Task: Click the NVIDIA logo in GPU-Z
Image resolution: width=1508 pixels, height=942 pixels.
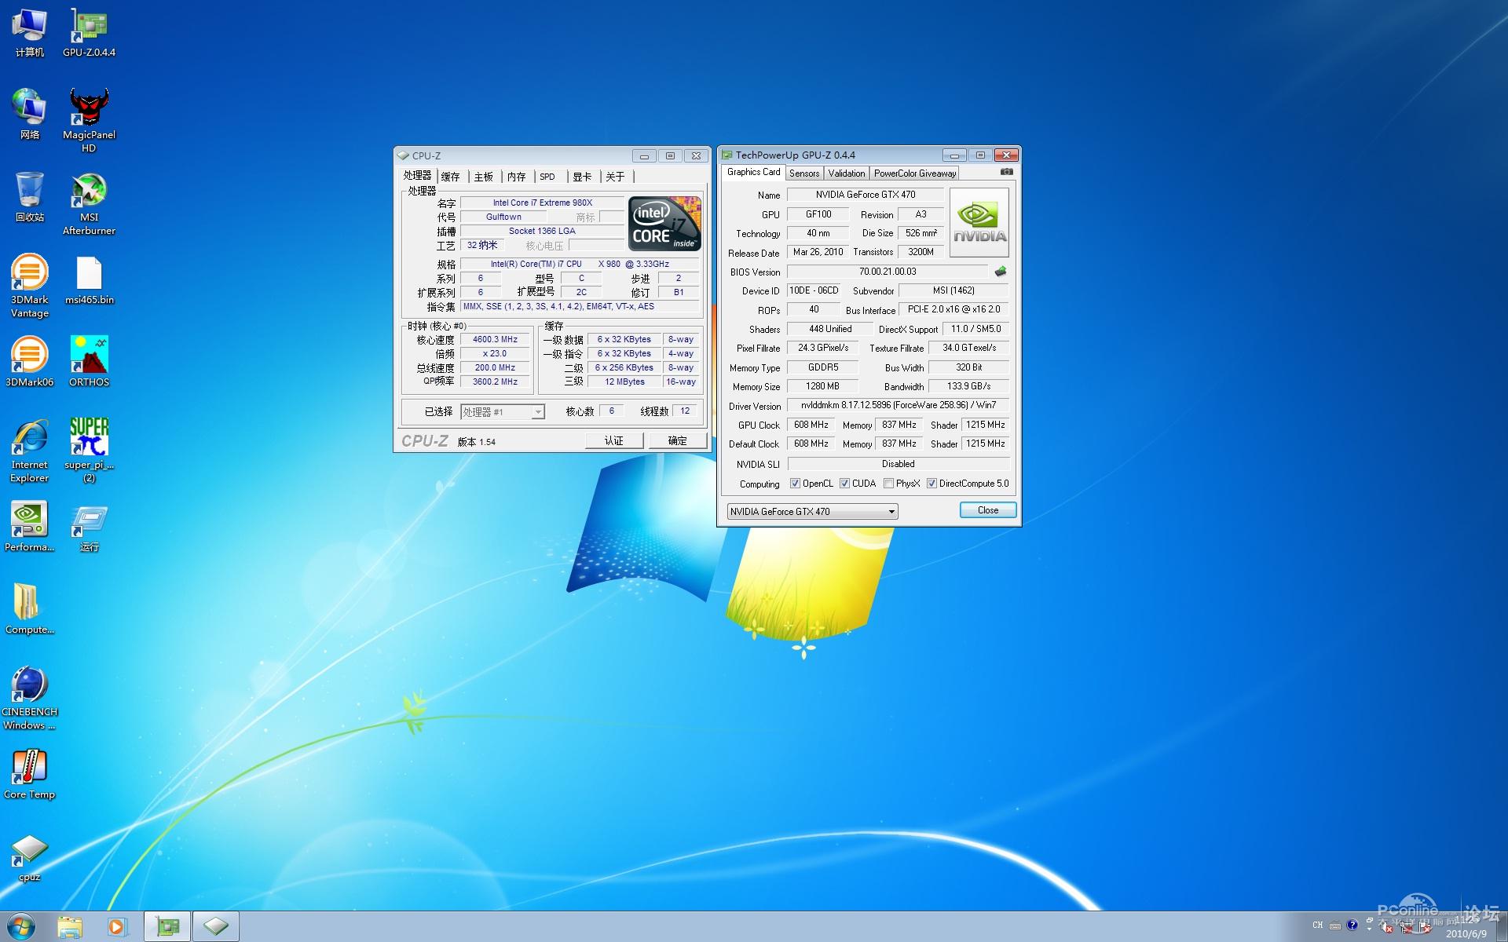Action: (979, 223)
